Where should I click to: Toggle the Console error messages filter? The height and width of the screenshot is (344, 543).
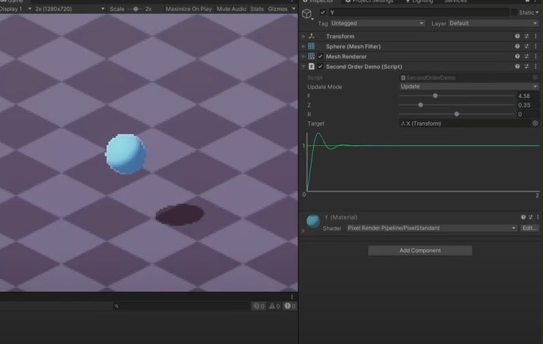coord(290,306)
